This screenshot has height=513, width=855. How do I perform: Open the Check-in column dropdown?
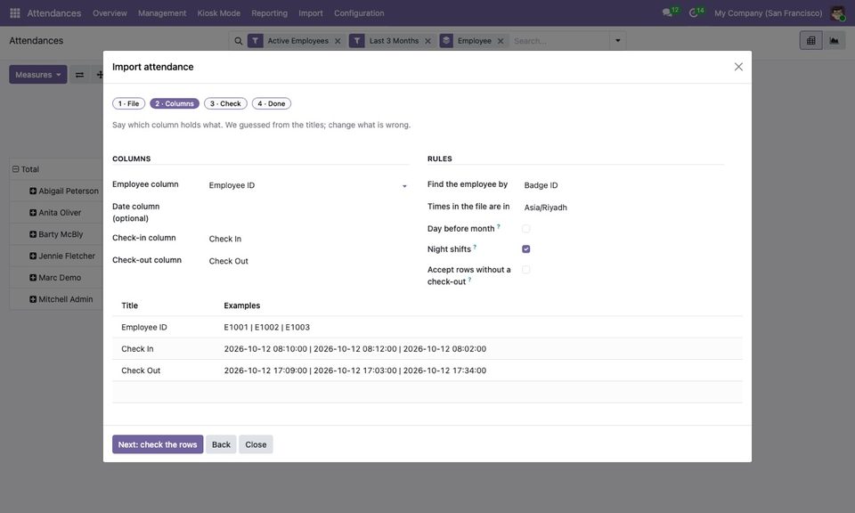[308, 239]
